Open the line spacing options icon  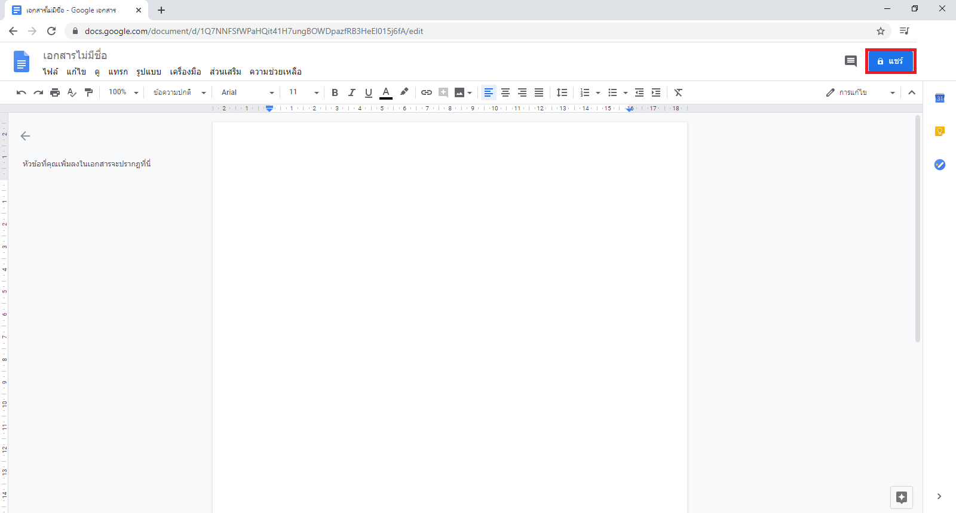click(562, 92)
